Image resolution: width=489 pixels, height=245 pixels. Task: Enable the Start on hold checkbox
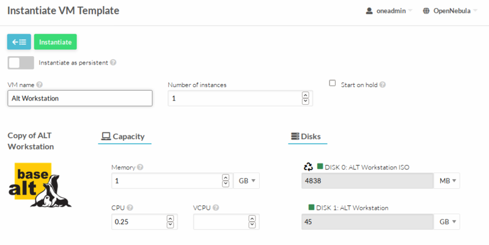pyautogui.click(x=333, y=83)
